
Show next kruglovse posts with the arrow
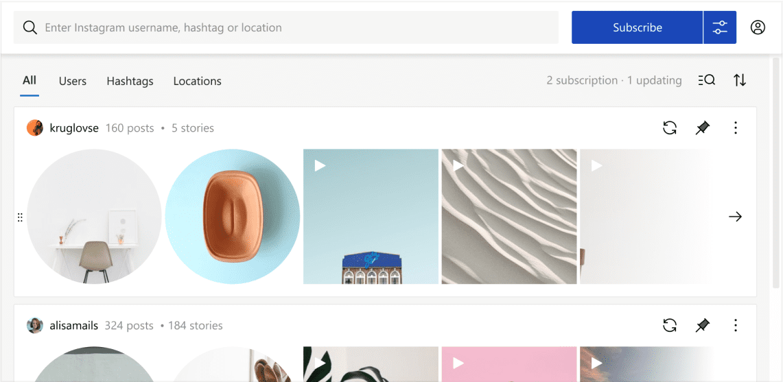pyautogui.click(x=735, y=217)
